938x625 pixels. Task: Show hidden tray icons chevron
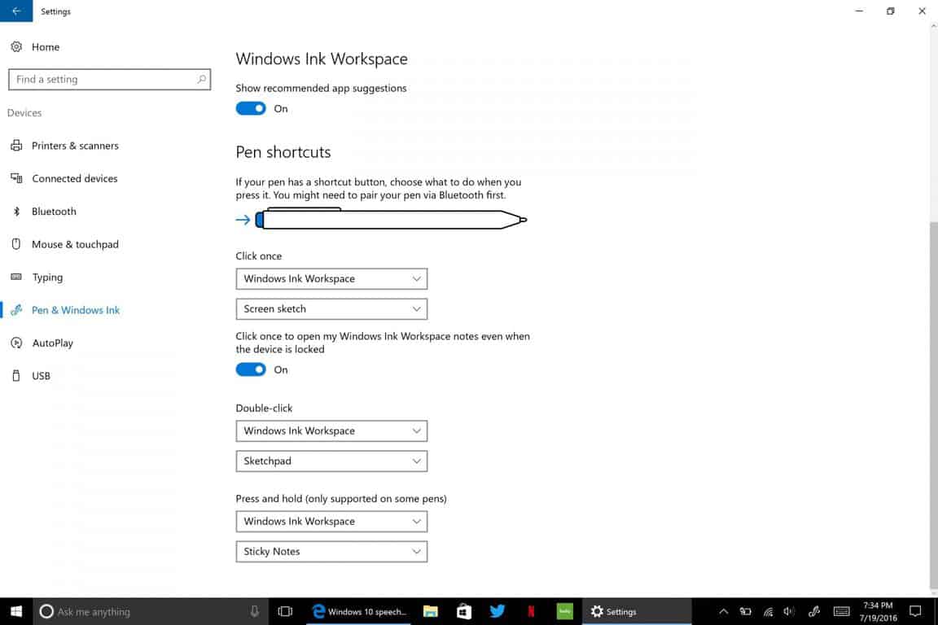pos(723,611)
